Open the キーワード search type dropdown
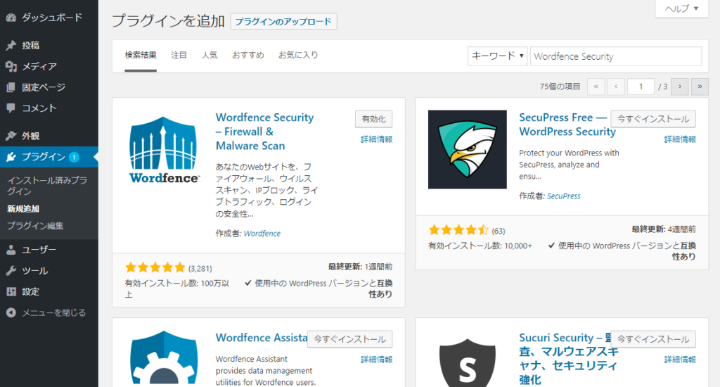 point(497,56)
